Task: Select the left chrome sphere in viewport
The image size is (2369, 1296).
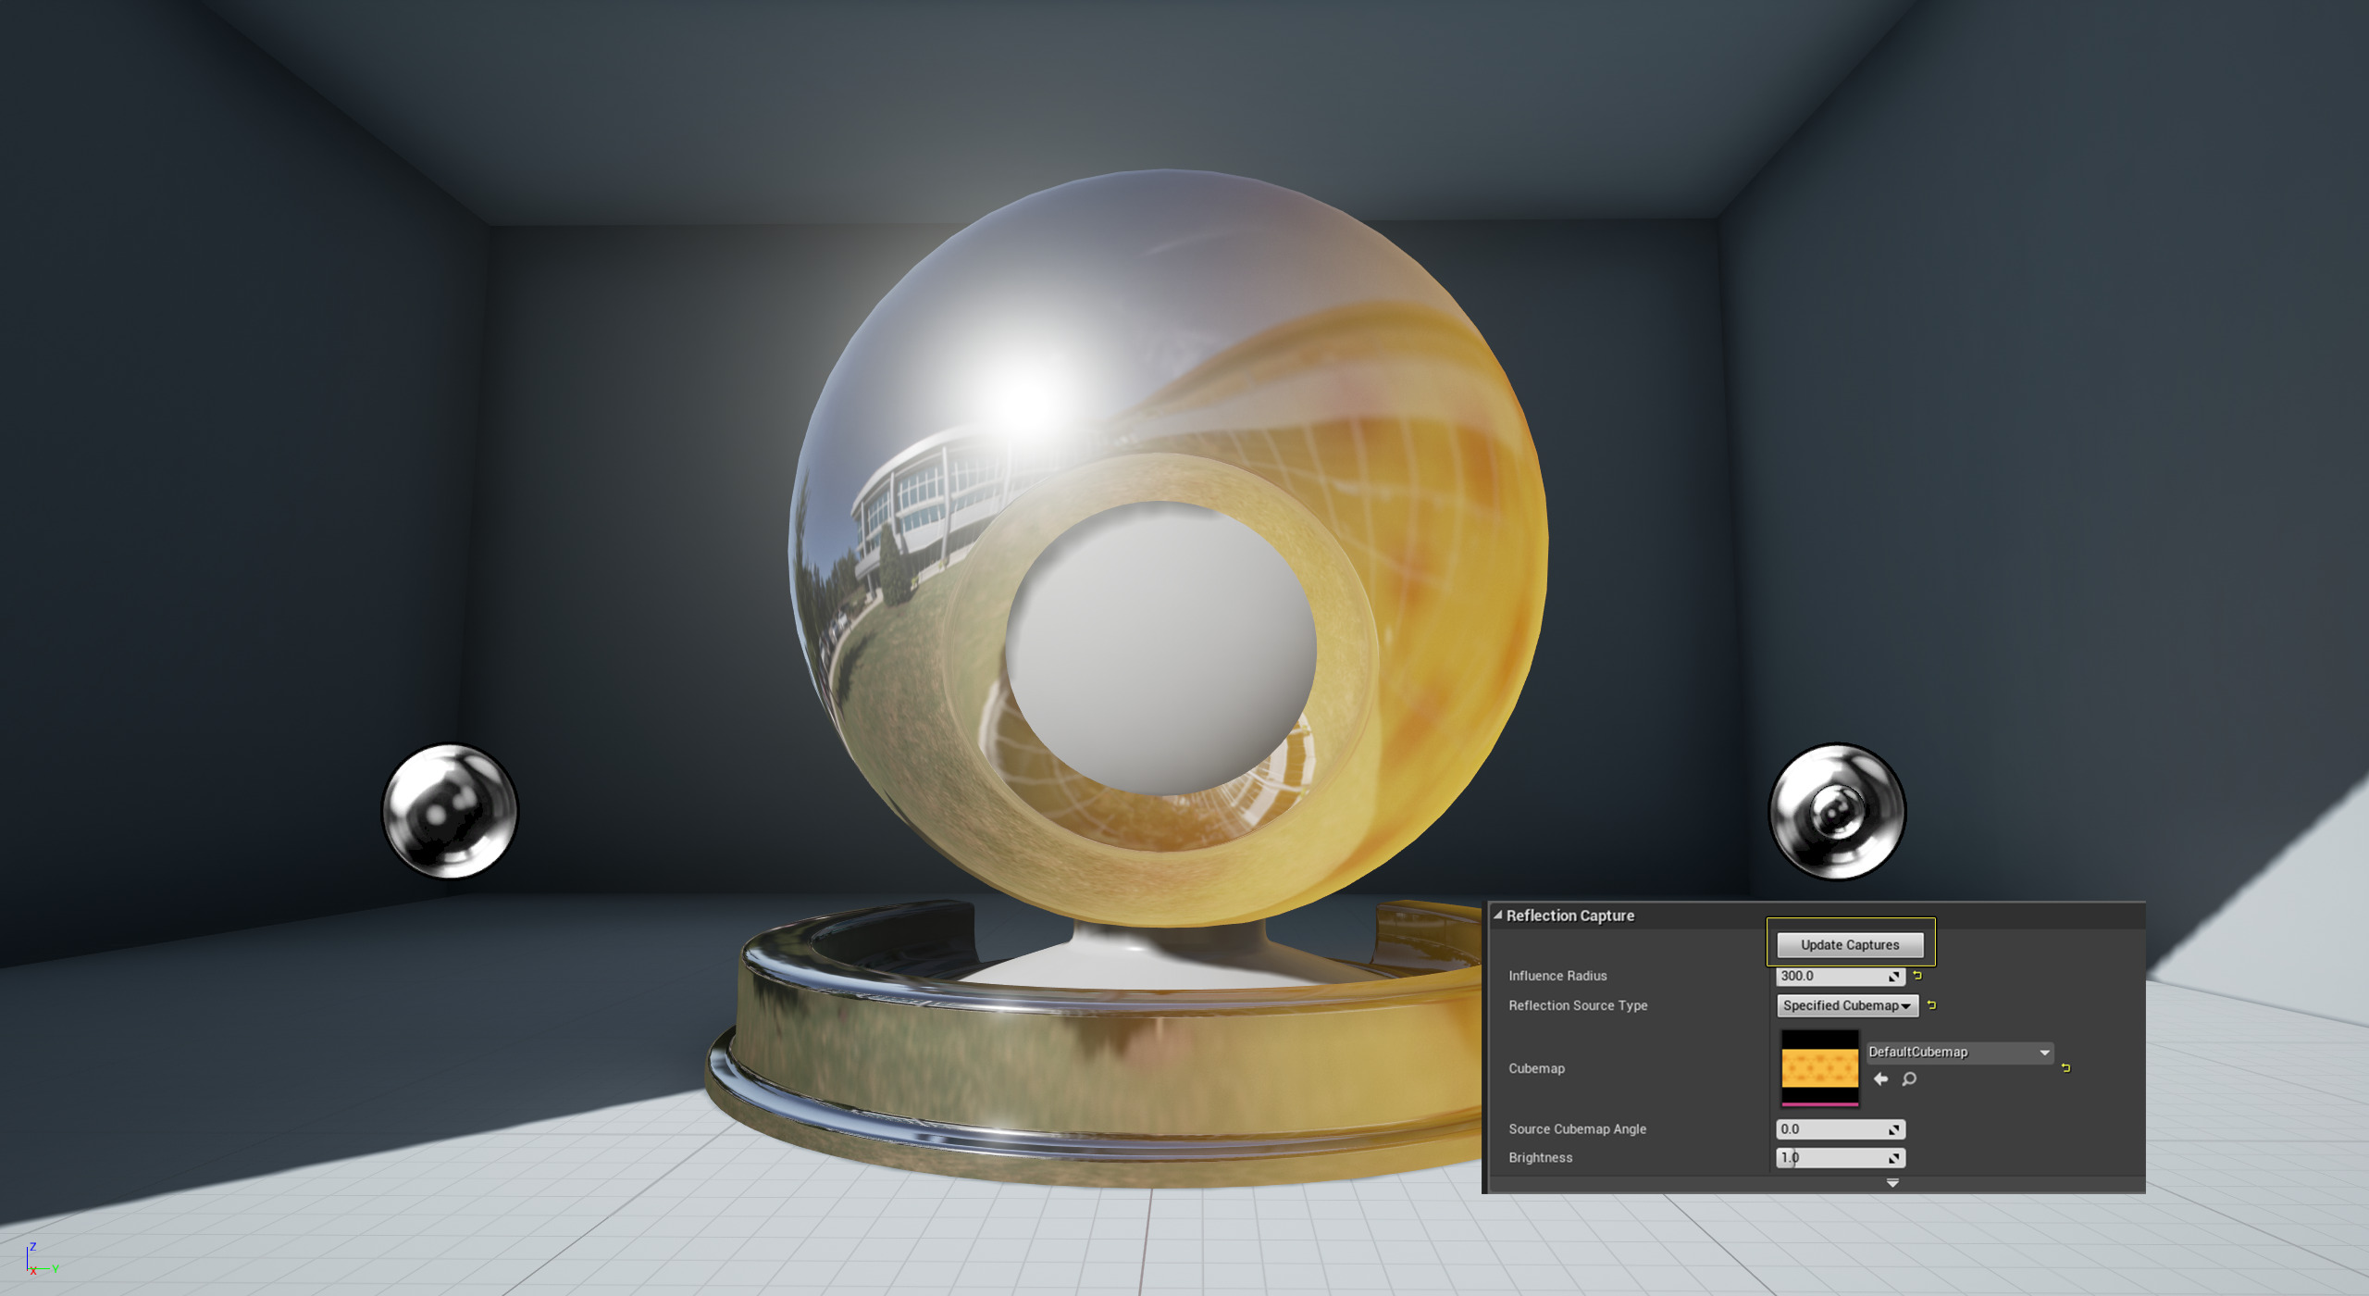Action: point(450,811)
